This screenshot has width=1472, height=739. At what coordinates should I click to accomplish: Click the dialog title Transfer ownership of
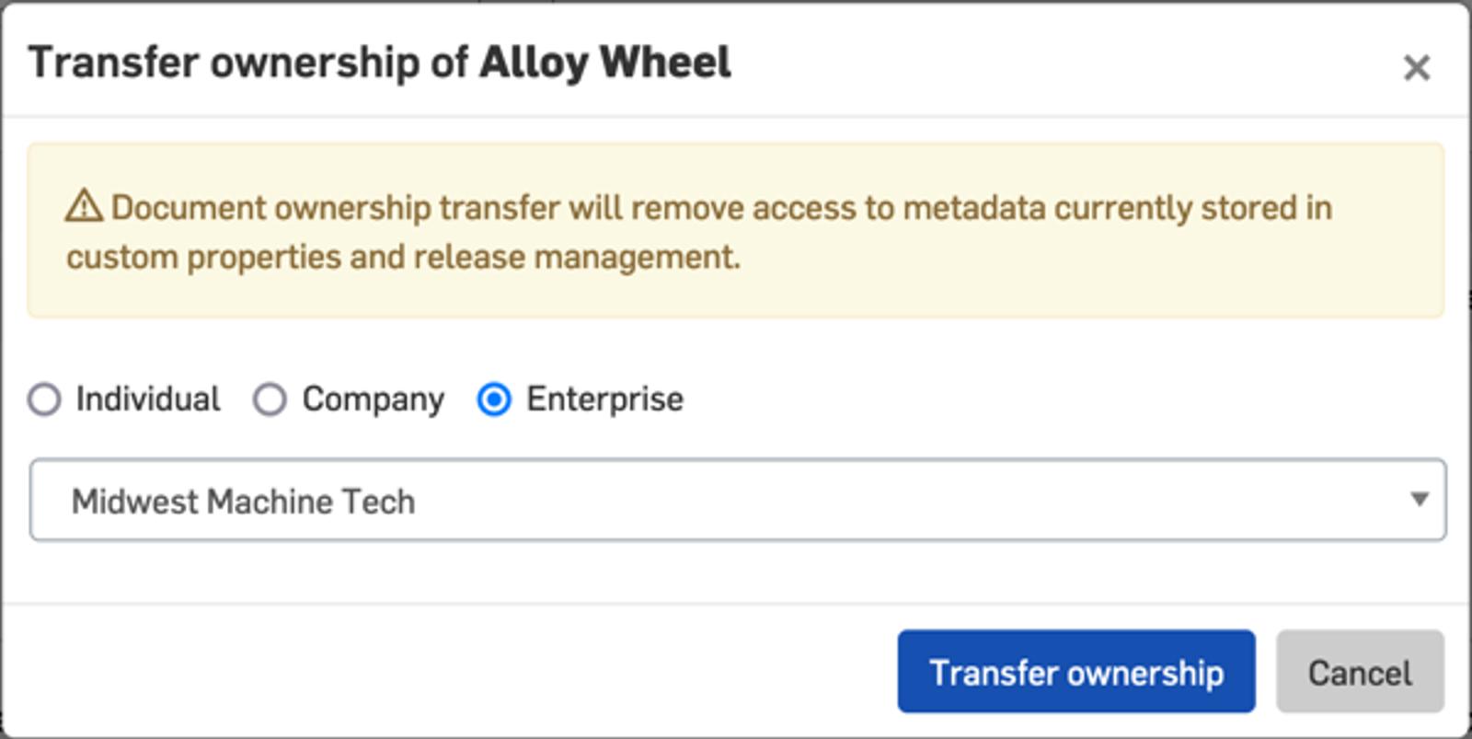pos(248,63)
